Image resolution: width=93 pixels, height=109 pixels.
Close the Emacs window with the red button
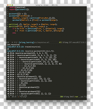coord(8,5)
